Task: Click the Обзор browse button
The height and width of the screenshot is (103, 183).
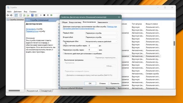Action: [x=110, y=66]
